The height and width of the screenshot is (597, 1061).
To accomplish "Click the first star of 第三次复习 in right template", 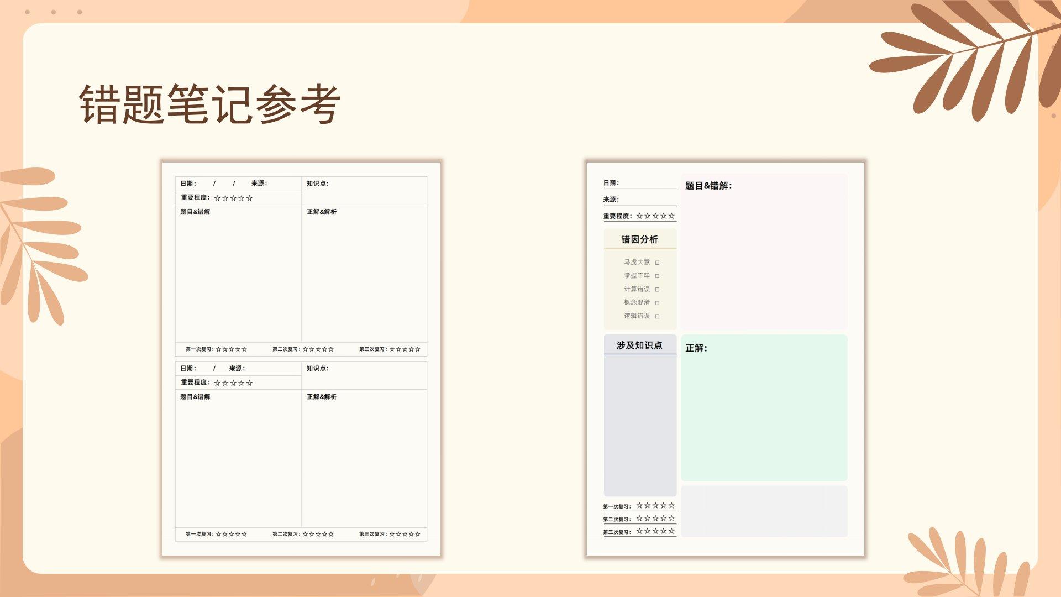I will [x=639, y=531].
